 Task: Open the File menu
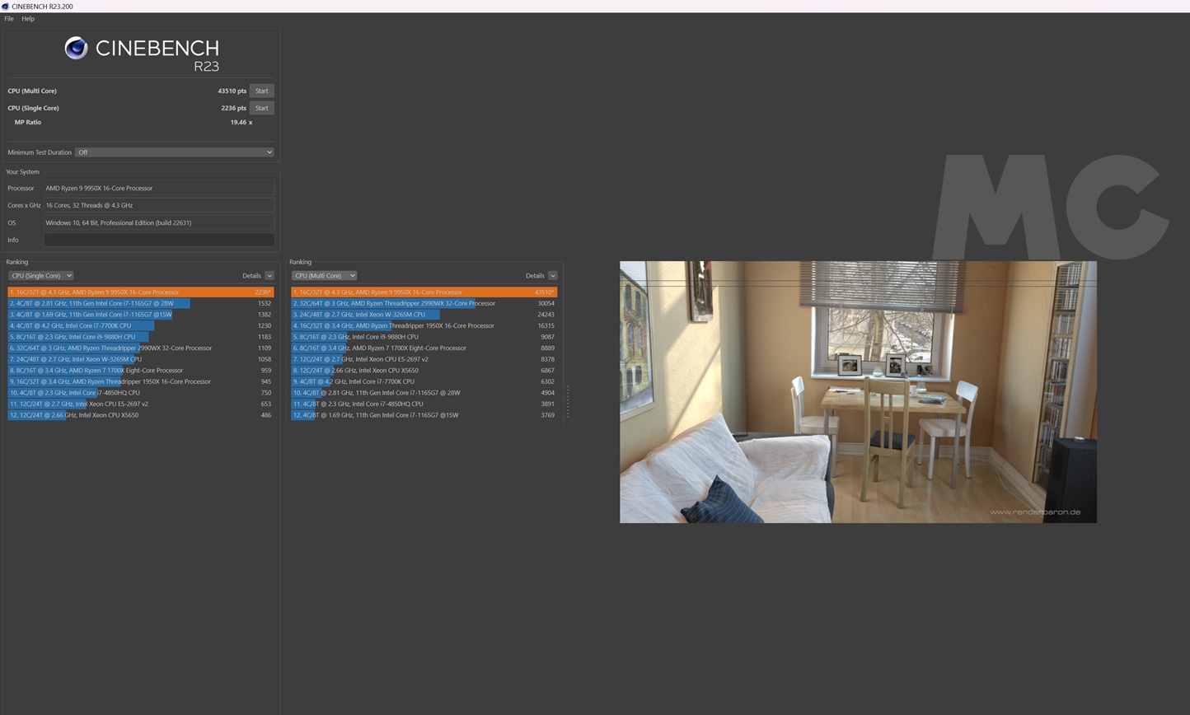(9, 18)
